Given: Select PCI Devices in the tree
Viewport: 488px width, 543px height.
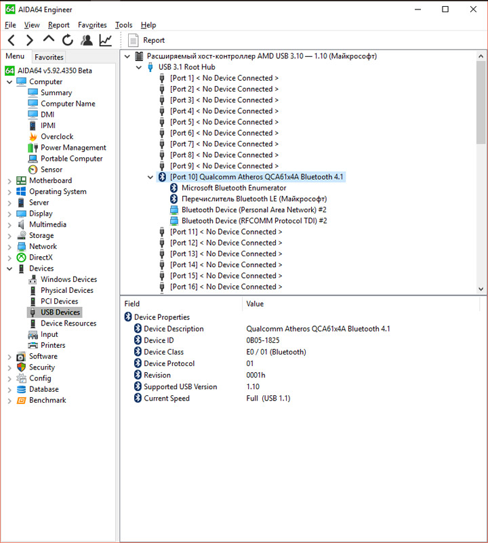Looking at the screenshot, I should (59, 301).
